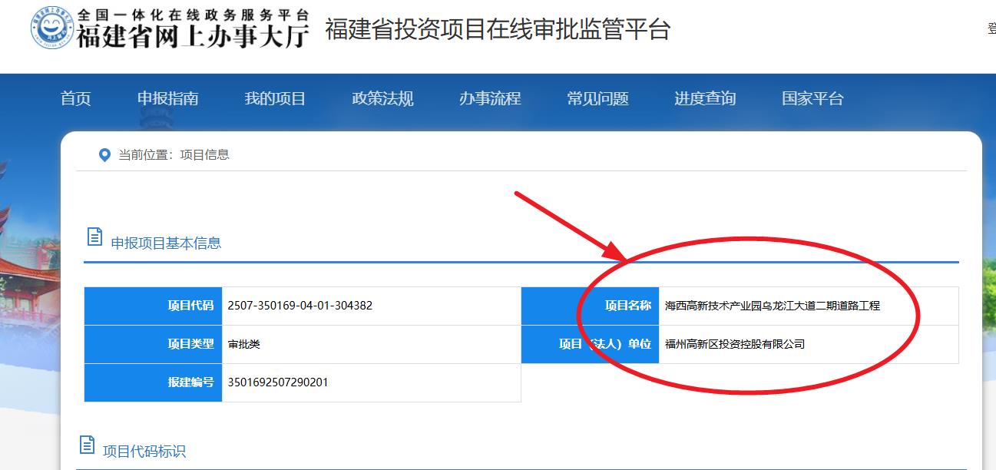Click the 项目名称 label cell
Image resolution: width=996 pixels, height=470 pixels.
[590, 306]
